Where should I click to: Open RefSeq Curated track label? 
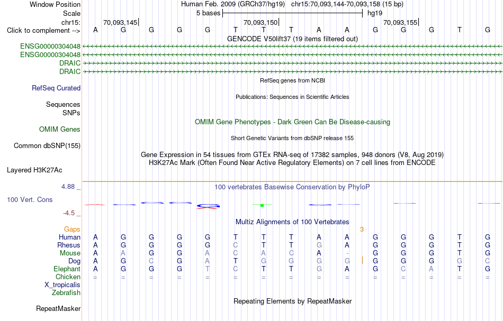(56, 88)
